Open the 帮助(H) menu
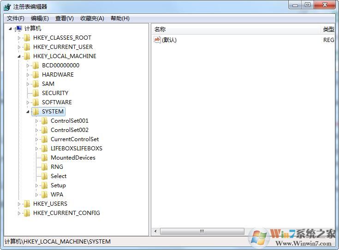This screenshot has height=250, width=339. 120,18
